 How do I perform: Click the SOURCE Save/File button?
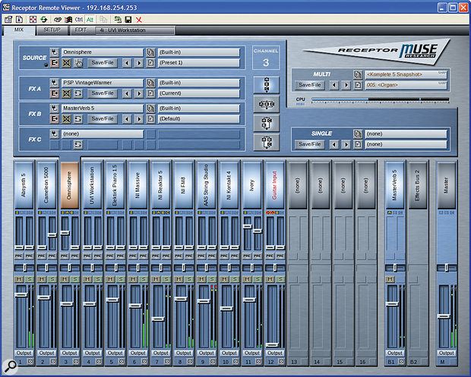[x=103, y=63]
